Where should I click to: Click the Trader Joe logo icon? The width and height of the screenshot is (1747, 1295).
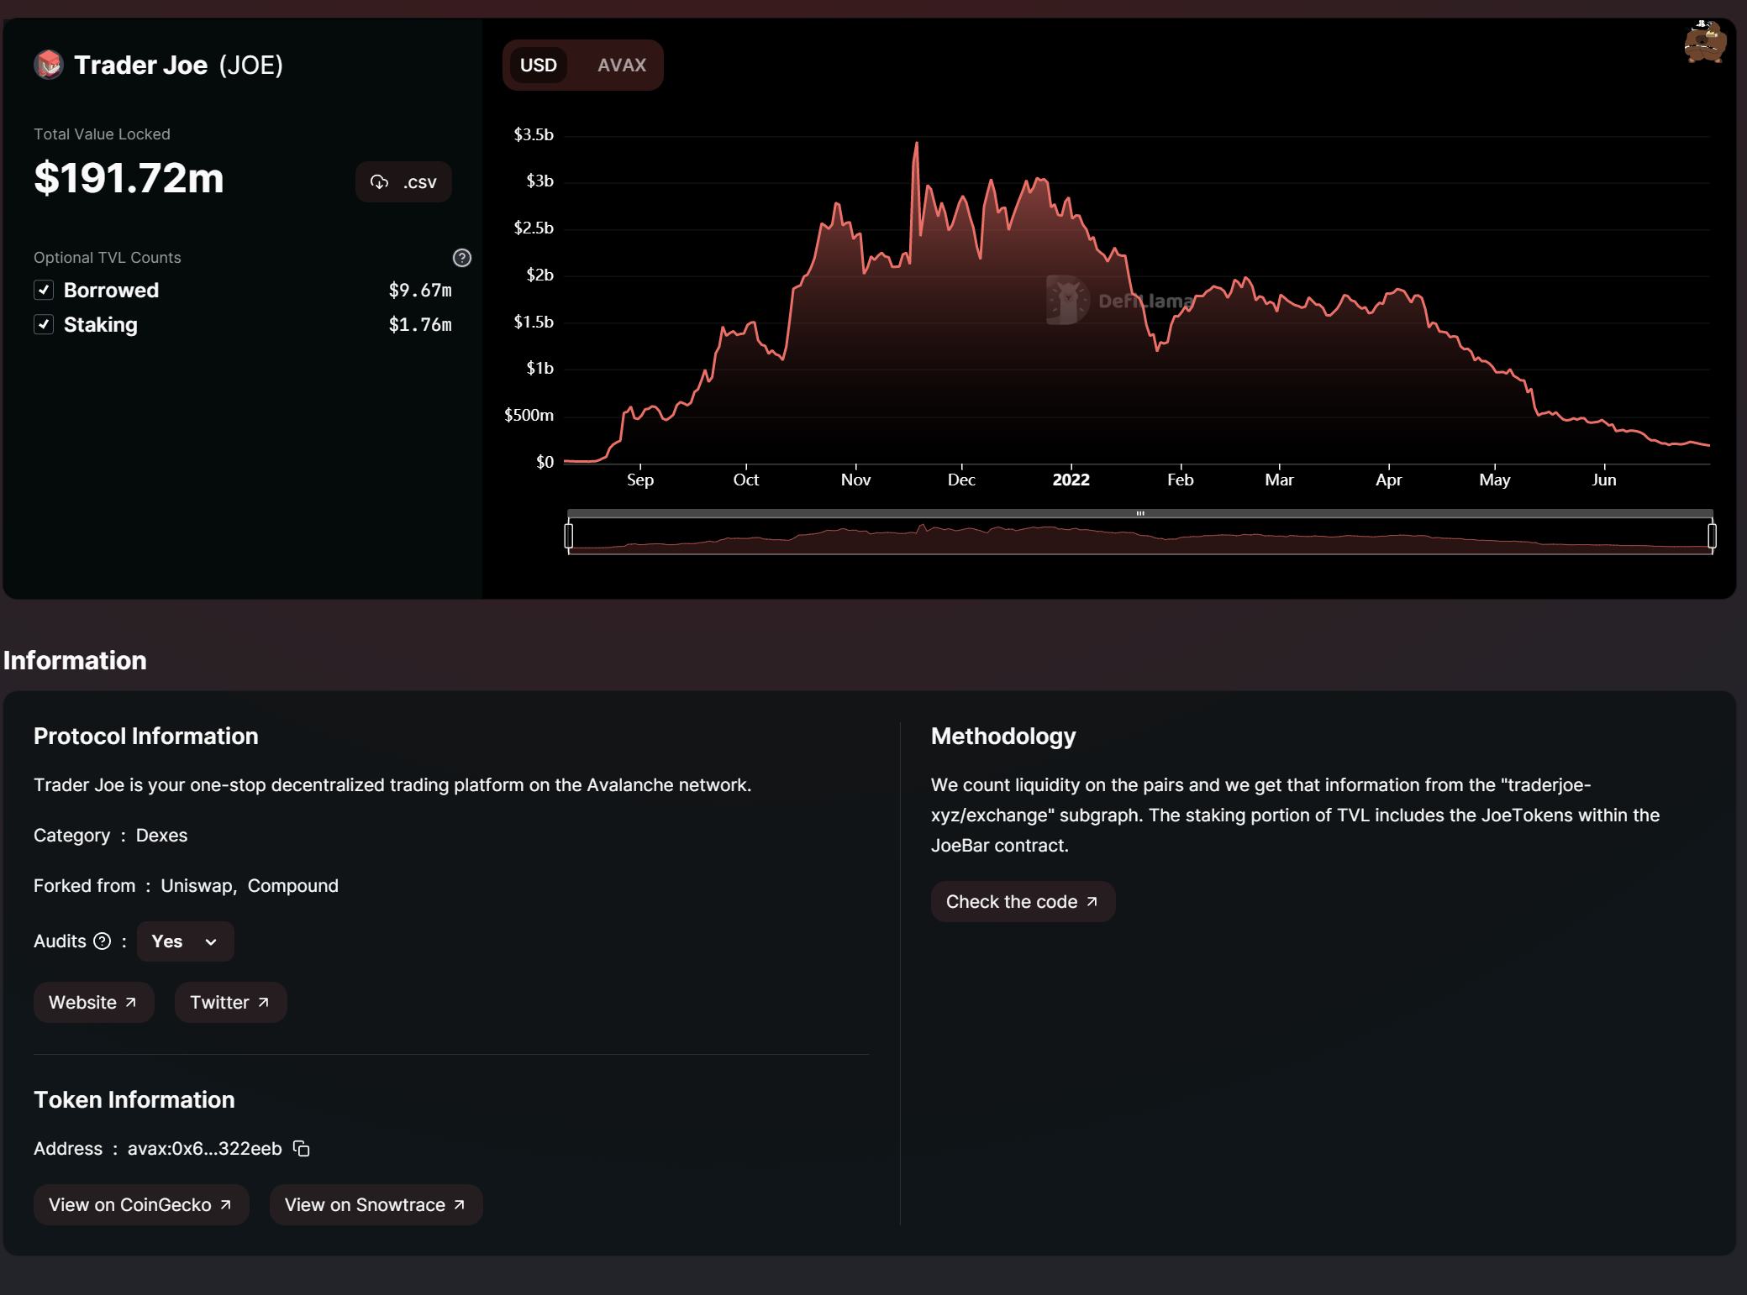[49, 65]
